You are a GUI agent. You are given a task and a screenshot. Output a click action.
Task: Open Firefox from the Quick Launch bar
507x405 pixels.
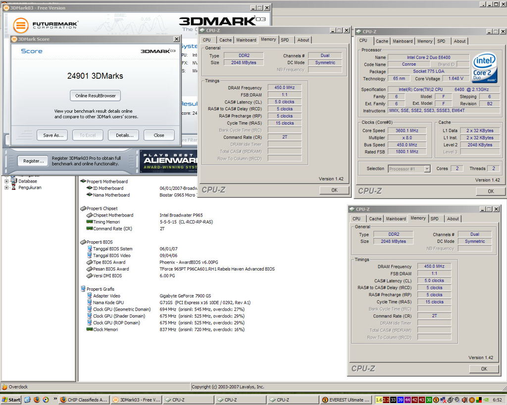coord(37,400)
